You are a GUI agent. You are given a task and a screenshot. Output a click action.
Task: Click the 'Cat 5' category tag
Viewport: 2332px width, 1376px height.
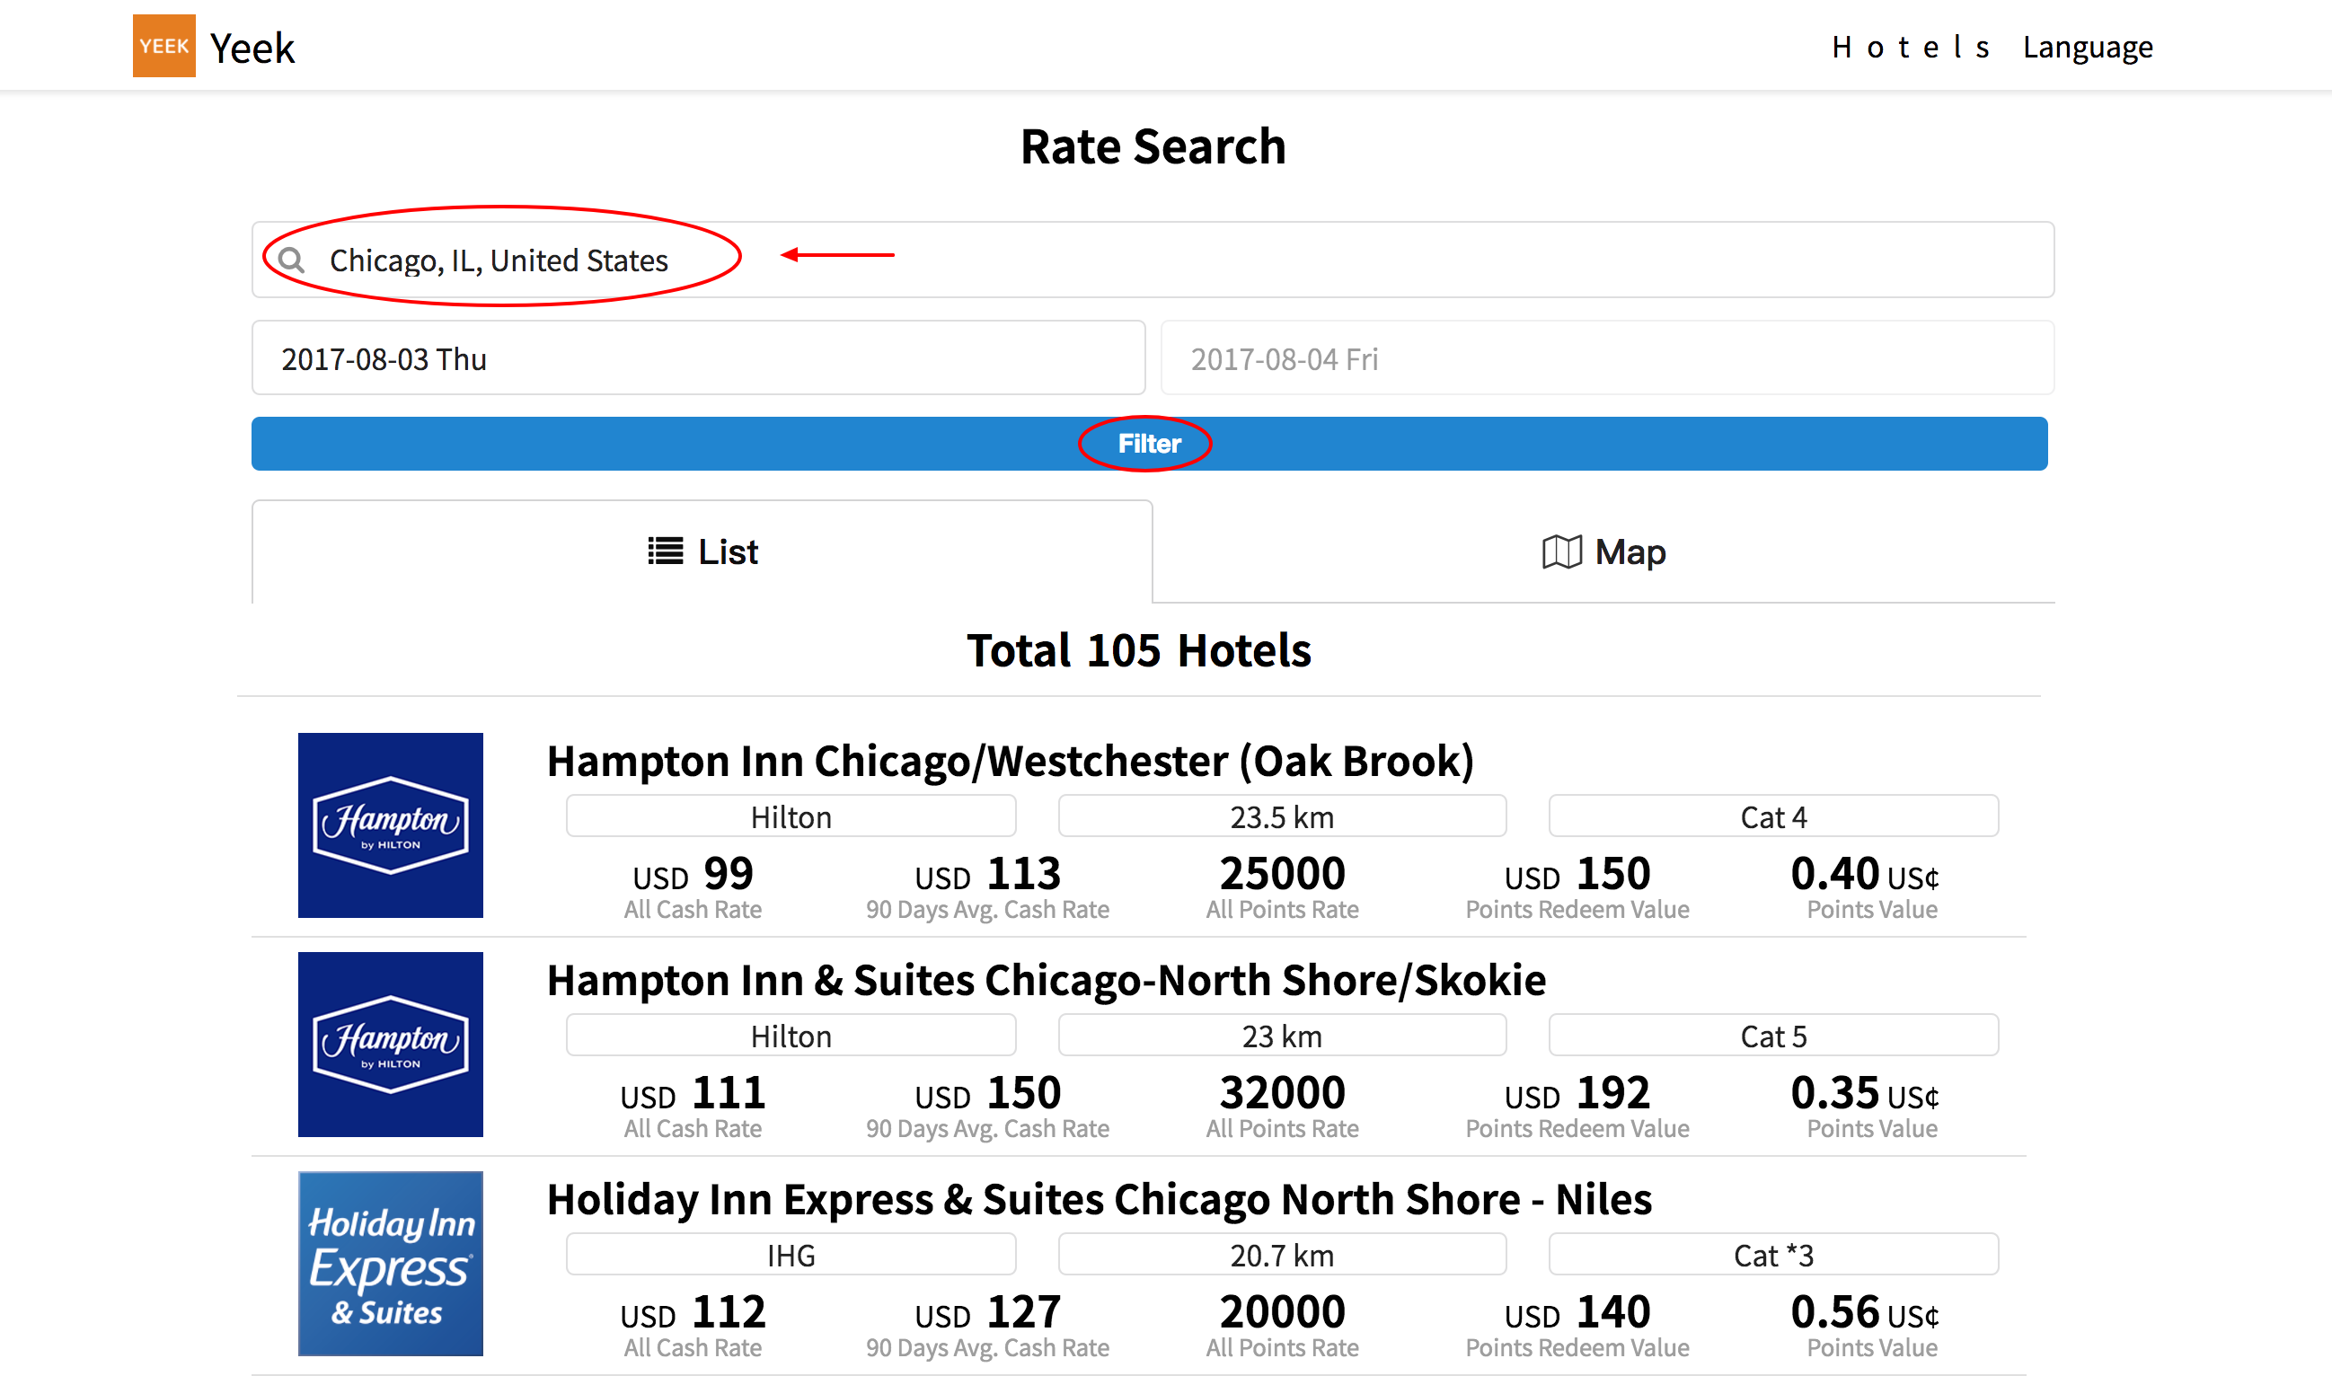1773,1036
